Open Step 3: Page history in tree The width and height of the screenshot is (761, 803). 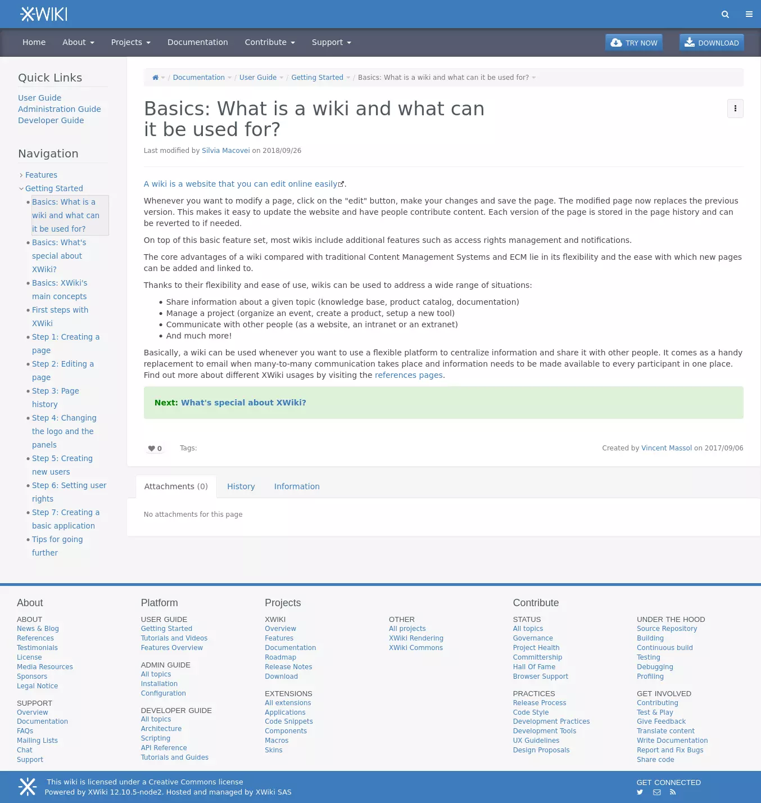coord(56,398)
